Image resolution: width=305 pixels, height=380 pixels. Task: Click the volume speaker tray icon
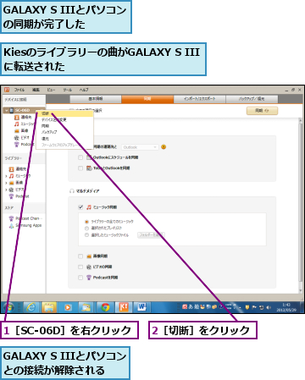[268, 307]
